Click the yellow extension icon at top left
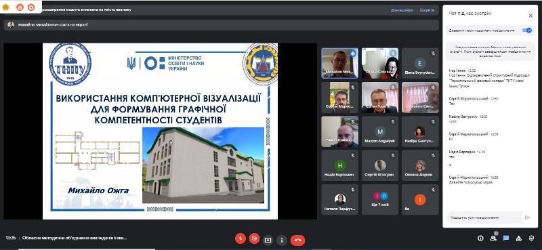This screenshot has height=250, width=542. [5, 7]
